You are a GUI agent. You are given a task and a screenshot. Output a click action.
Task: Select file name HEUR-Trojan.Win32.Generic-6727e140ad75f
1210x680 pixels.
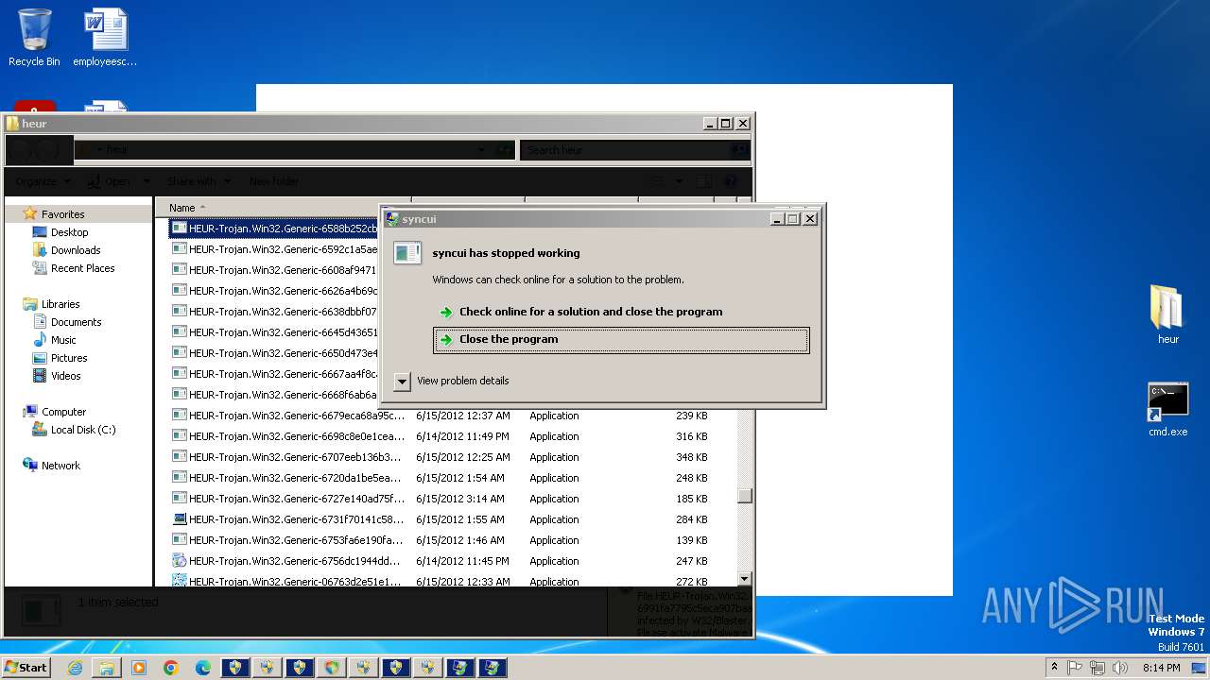296,499
